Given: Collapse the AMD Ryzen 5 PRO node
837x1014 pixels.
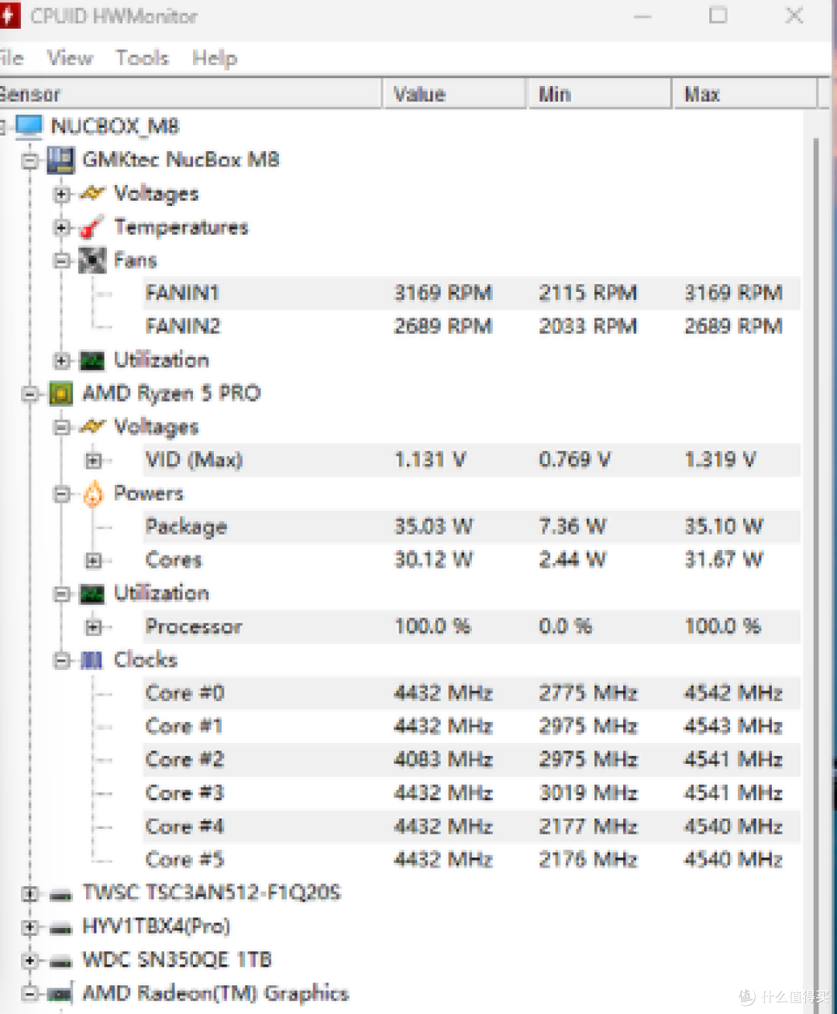Looking at the screenshot, I should (x=30, y=394).
